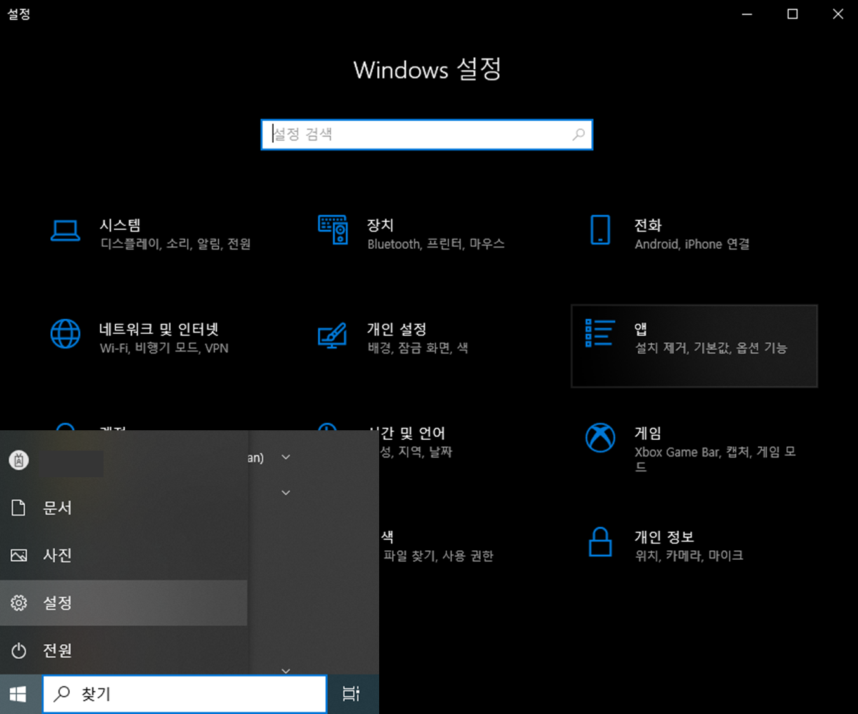Click the Xbox icon for 게임
The image size is (858, 714).
[600, 438]
